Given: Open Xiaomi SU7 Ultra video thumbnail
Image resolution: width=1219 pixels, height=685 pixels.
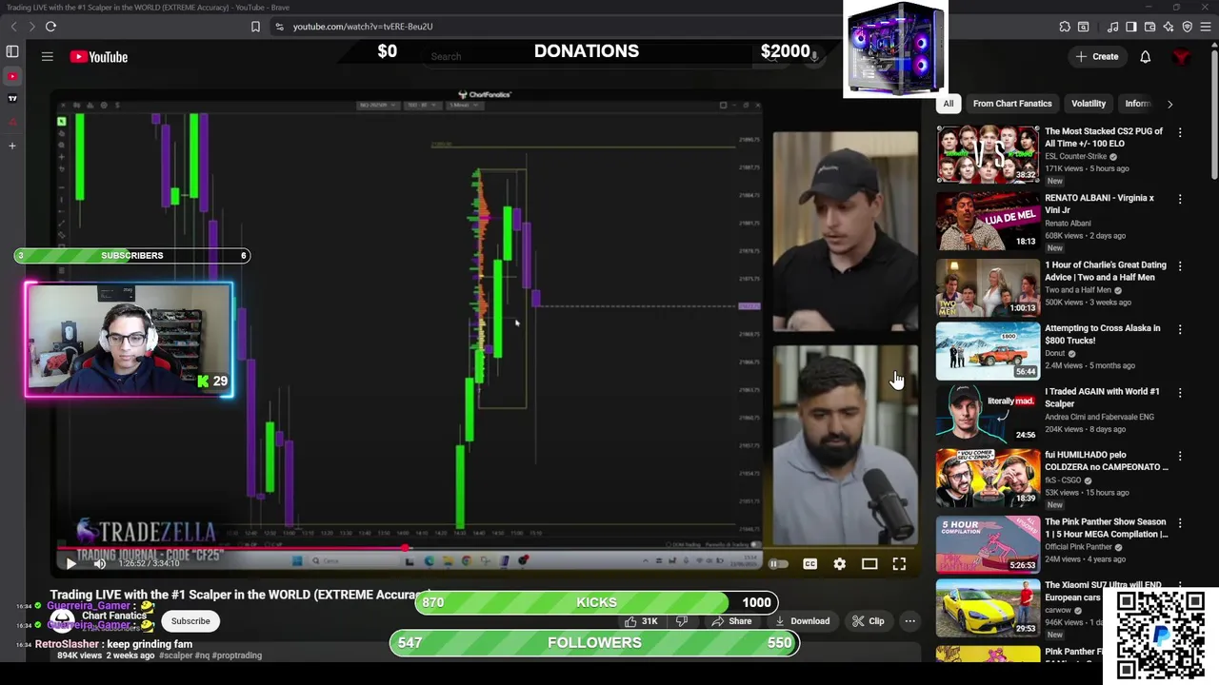Looking at the screenshot, I should pyautogui.click(x=988, y=608).
